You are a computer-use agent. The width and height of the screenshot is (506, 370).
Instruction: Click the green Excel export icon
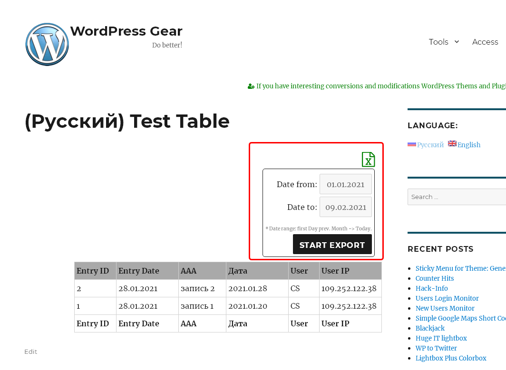click(x=368, y=159)
